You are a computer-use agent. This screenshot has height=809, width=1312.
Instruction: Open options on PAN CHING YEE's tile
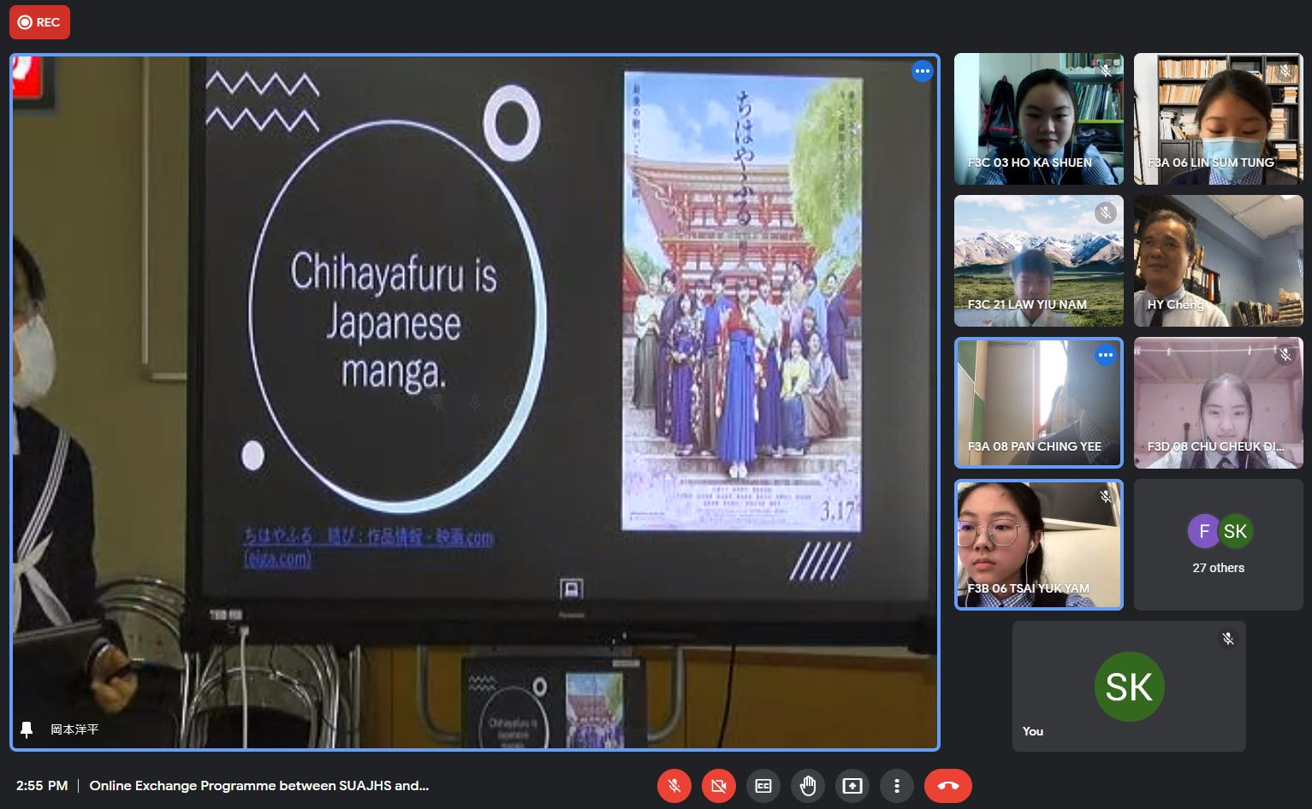1106,355
